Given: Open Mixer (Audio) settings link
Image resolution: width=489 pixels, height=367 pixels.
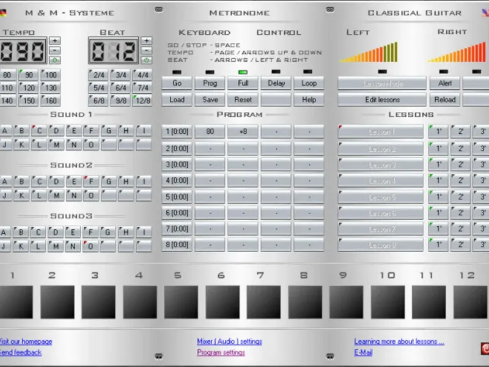Looking at the screenshot, I should (x=230, y=342).
